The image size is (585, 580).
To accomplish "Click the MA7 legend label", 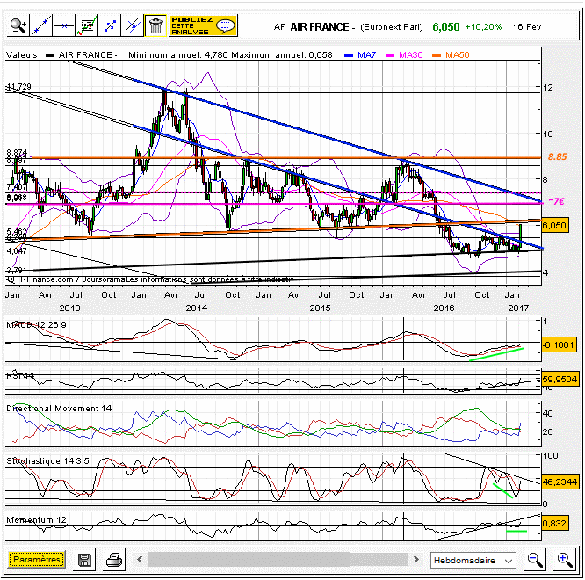I will coord(367,55).
